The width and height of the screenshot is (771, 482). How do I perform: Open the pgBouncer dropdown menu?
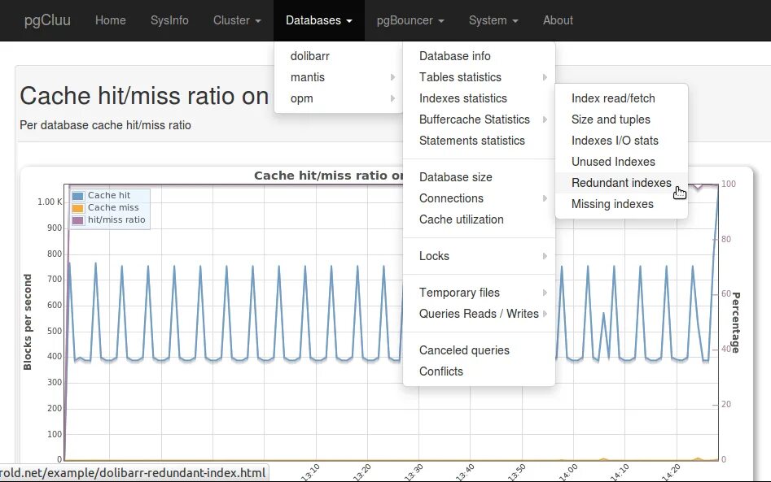pos(410,20)
